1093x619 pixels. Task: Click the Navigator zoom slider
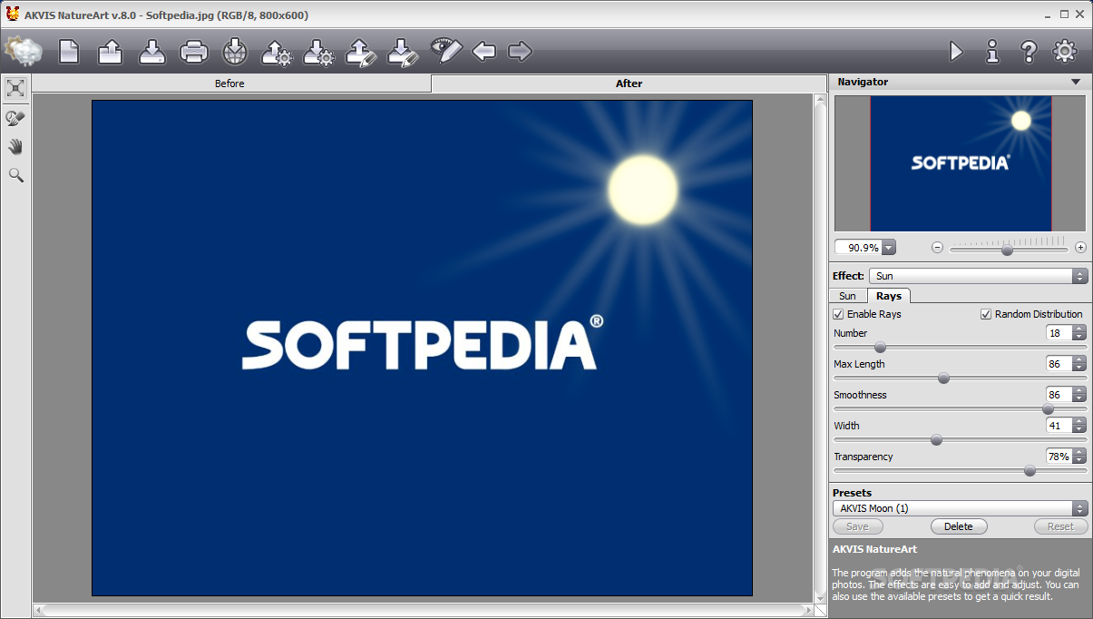coord(1009,247)
